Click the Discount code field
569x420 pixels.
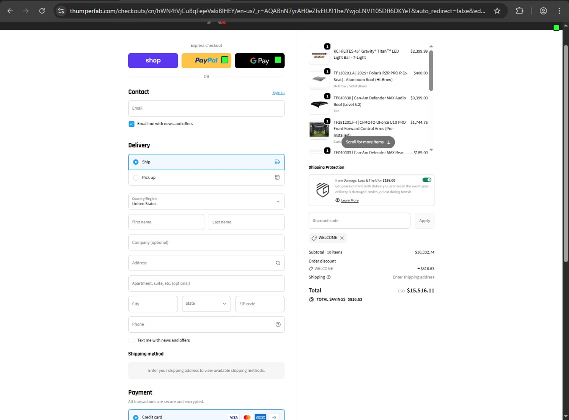pyautogui.click(x=360, y=221)
